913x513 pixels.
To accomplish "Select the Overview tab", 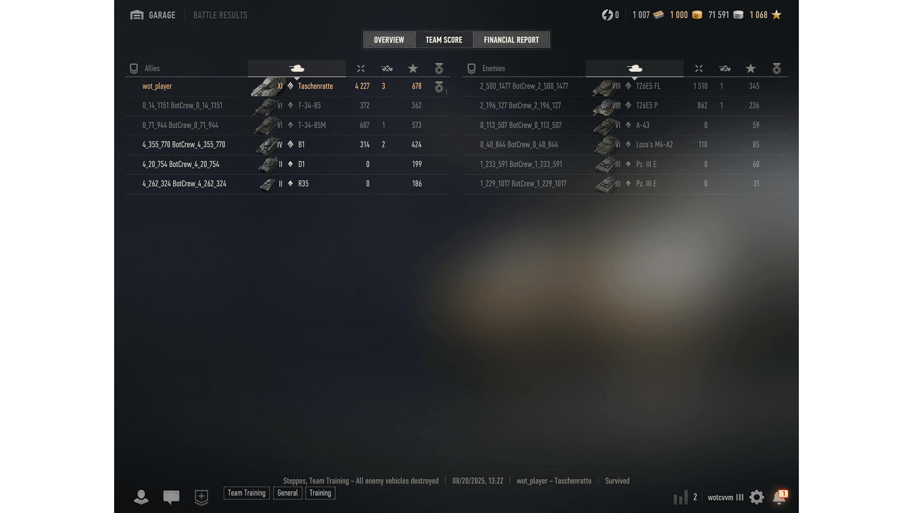I will pos(389,40).
